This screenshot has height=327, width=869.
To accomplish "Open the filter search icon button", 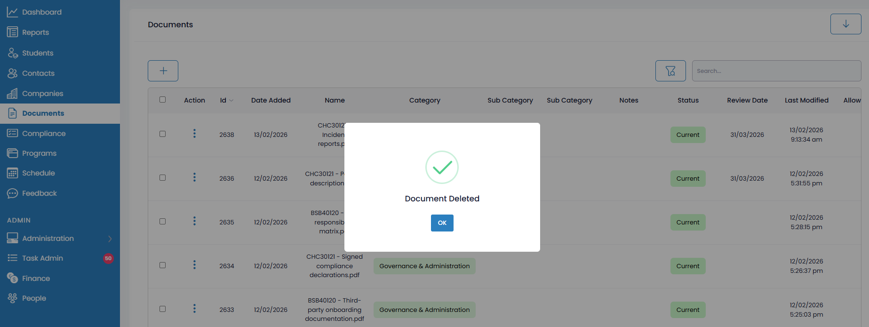I will (670, 71).
